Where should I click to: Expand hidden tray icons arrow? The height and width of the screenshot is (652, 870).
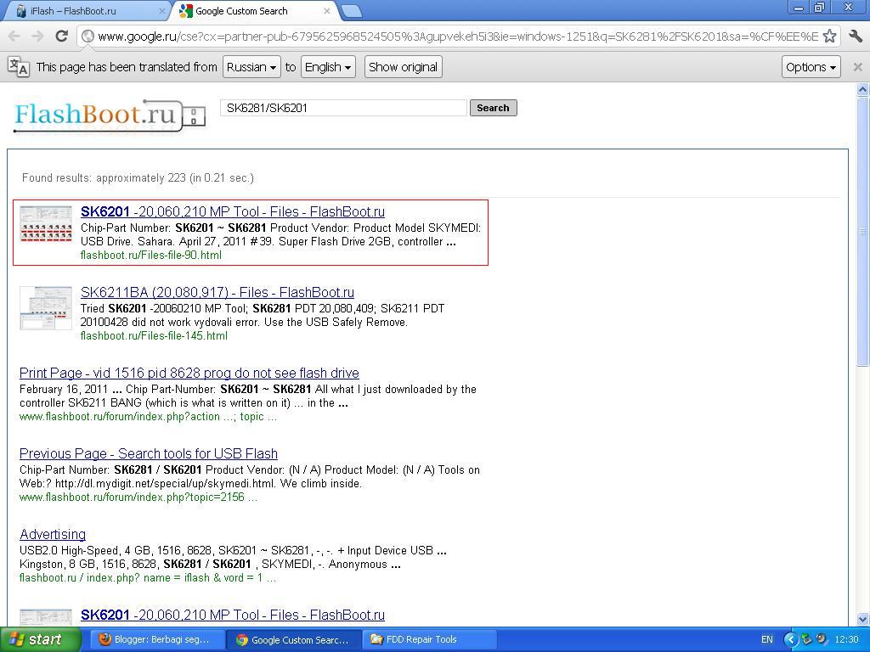click(x=790, y=639)
